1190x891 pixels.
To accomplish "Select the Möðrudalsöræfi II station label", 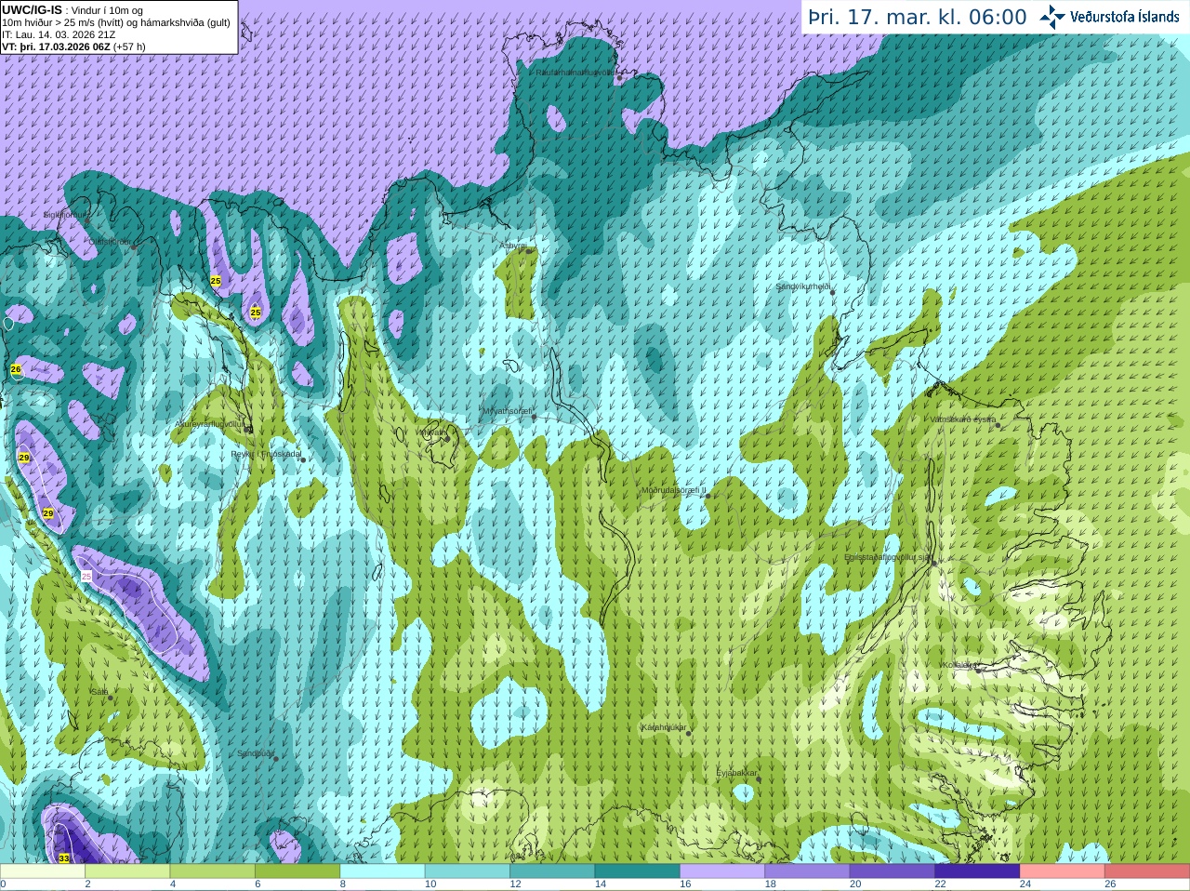I will click(x=674, y=490).
